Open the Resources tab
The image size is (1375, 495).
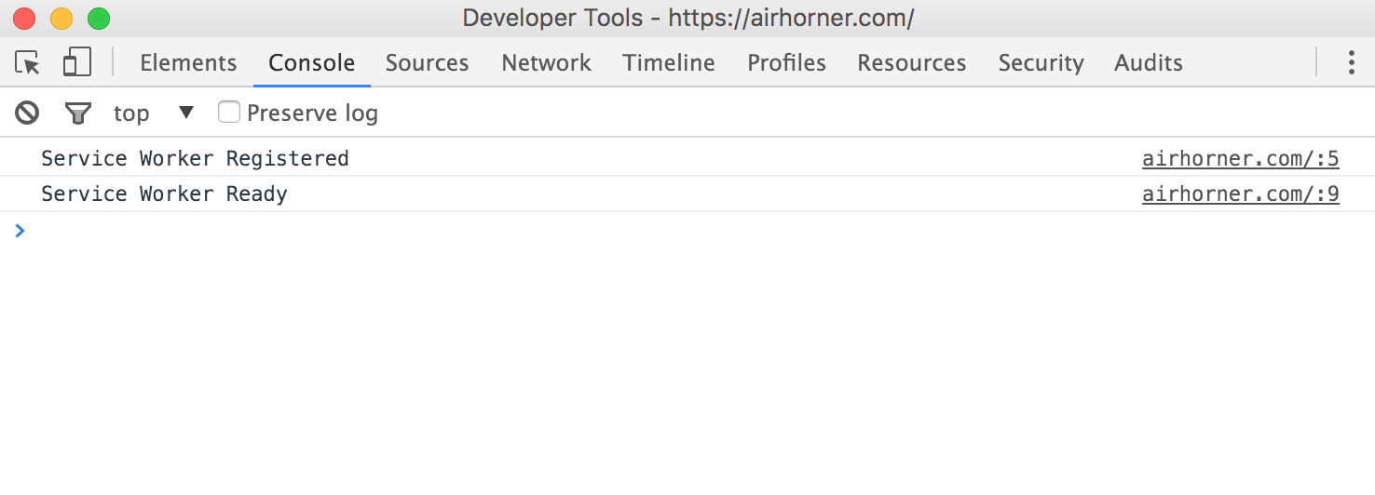[x=912, y=63]
